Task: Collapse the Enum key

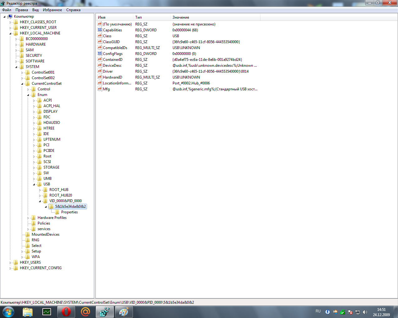Action: coord(28,95)
